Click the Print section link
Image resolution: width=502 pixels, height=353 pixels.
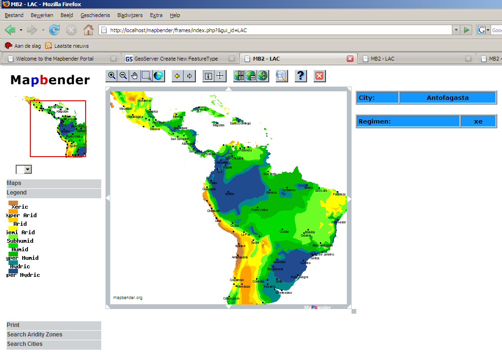pos(13,325)
